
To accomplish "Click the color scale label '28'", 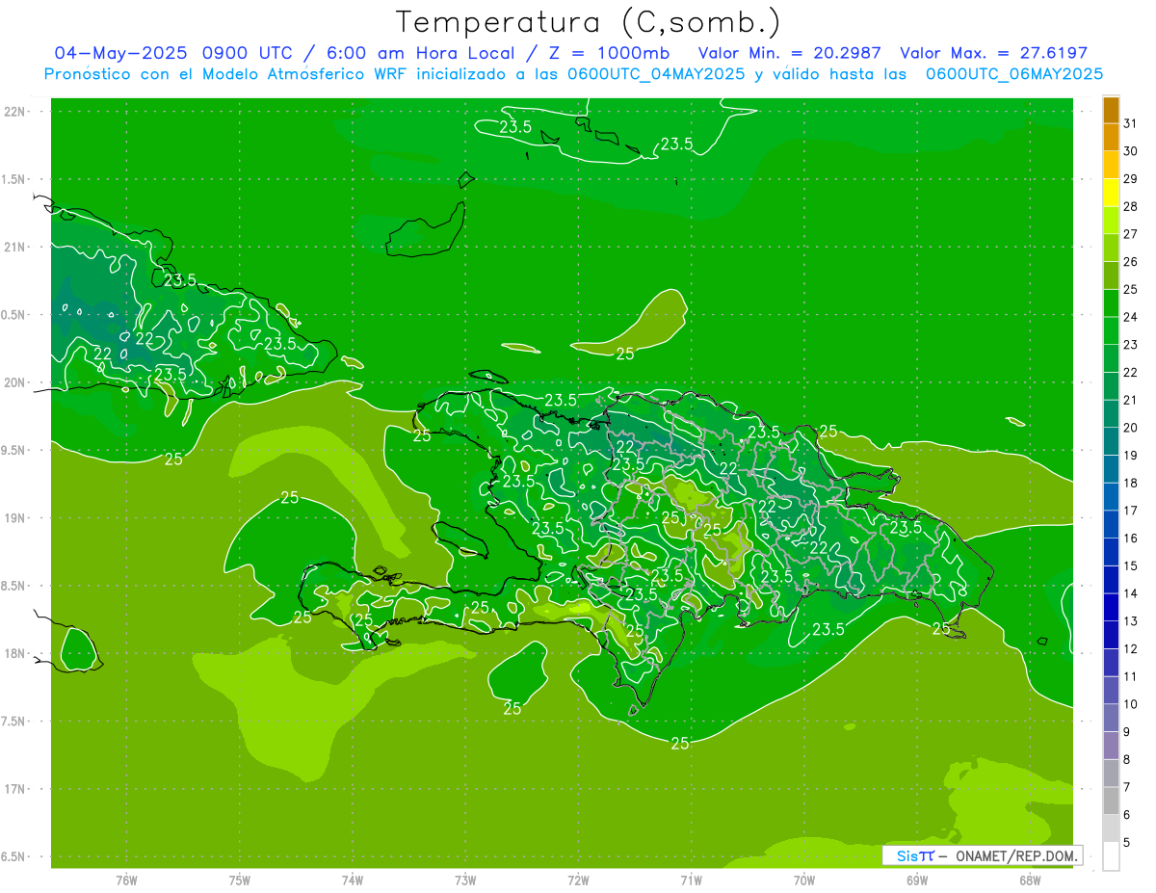I will tap(1131, 206).
